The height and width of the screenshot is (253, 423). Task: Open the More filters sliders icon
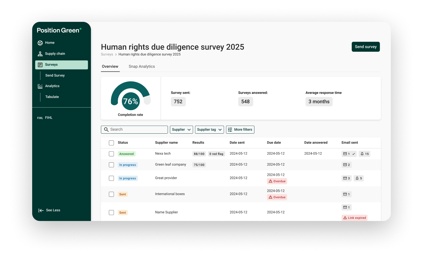pyautogui.click(x=230, y=129)
